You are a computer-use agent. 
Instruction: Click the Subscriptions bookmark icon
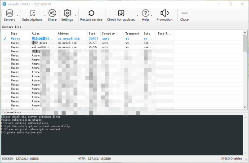click(x=32, y=13)
